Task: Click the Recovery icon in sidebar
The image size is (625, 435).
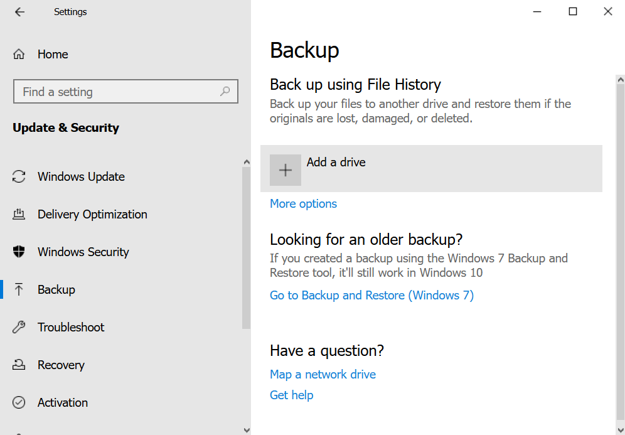Action: point(19,365)
